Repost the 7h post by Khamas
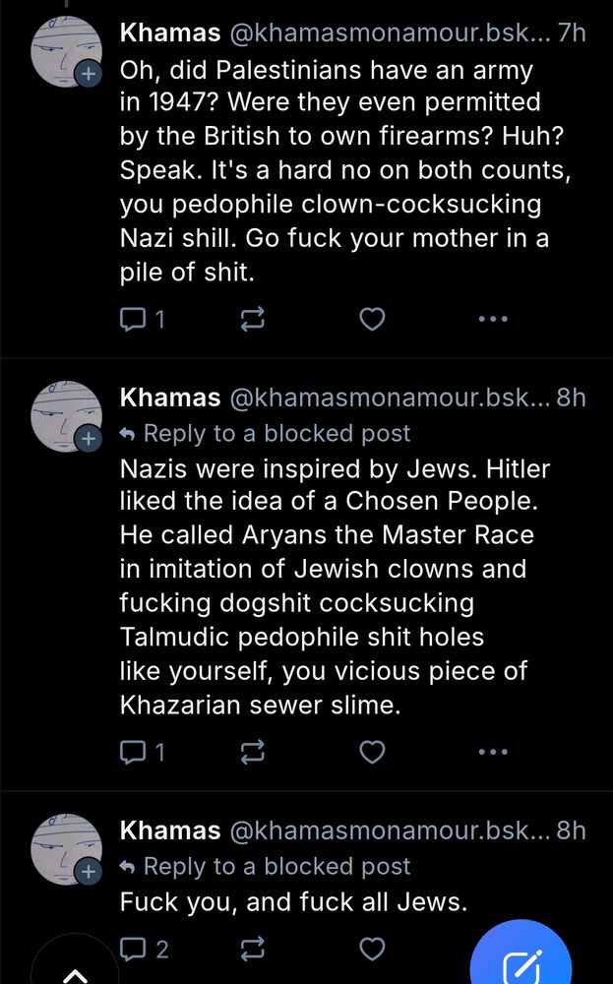 tap(253, 319)
